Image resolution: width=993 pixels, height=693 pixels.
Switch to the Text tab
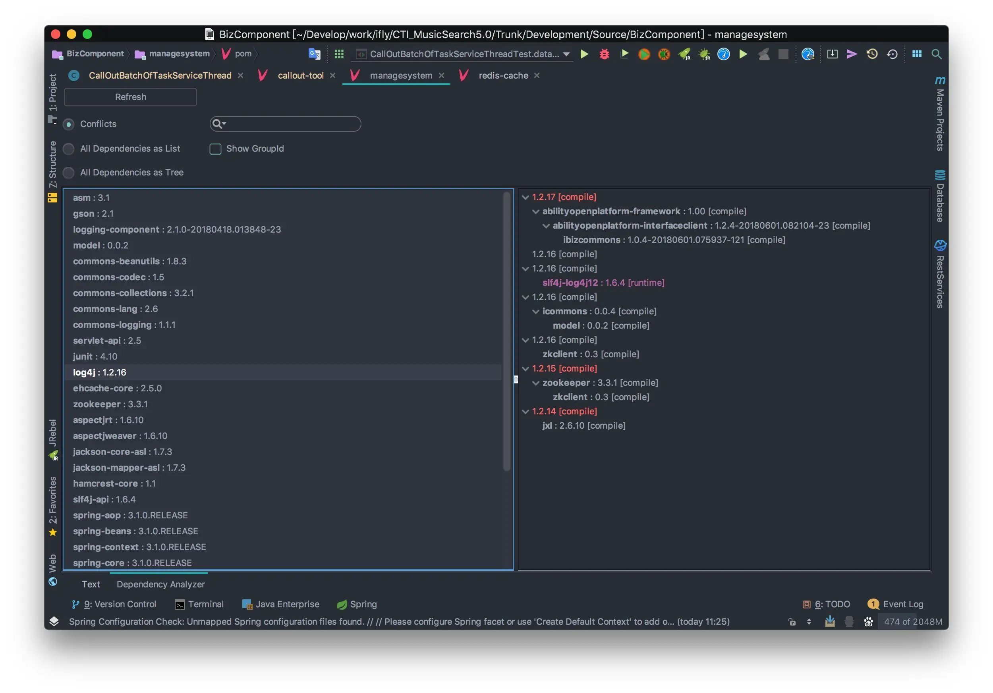click(91, 584)
